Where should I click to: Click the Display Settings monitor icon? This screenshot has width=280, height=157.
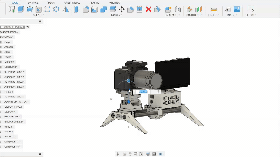point(148,154)
